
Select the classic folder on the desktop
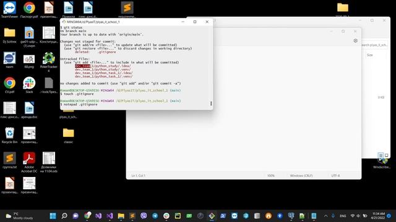tap(69, 135)
